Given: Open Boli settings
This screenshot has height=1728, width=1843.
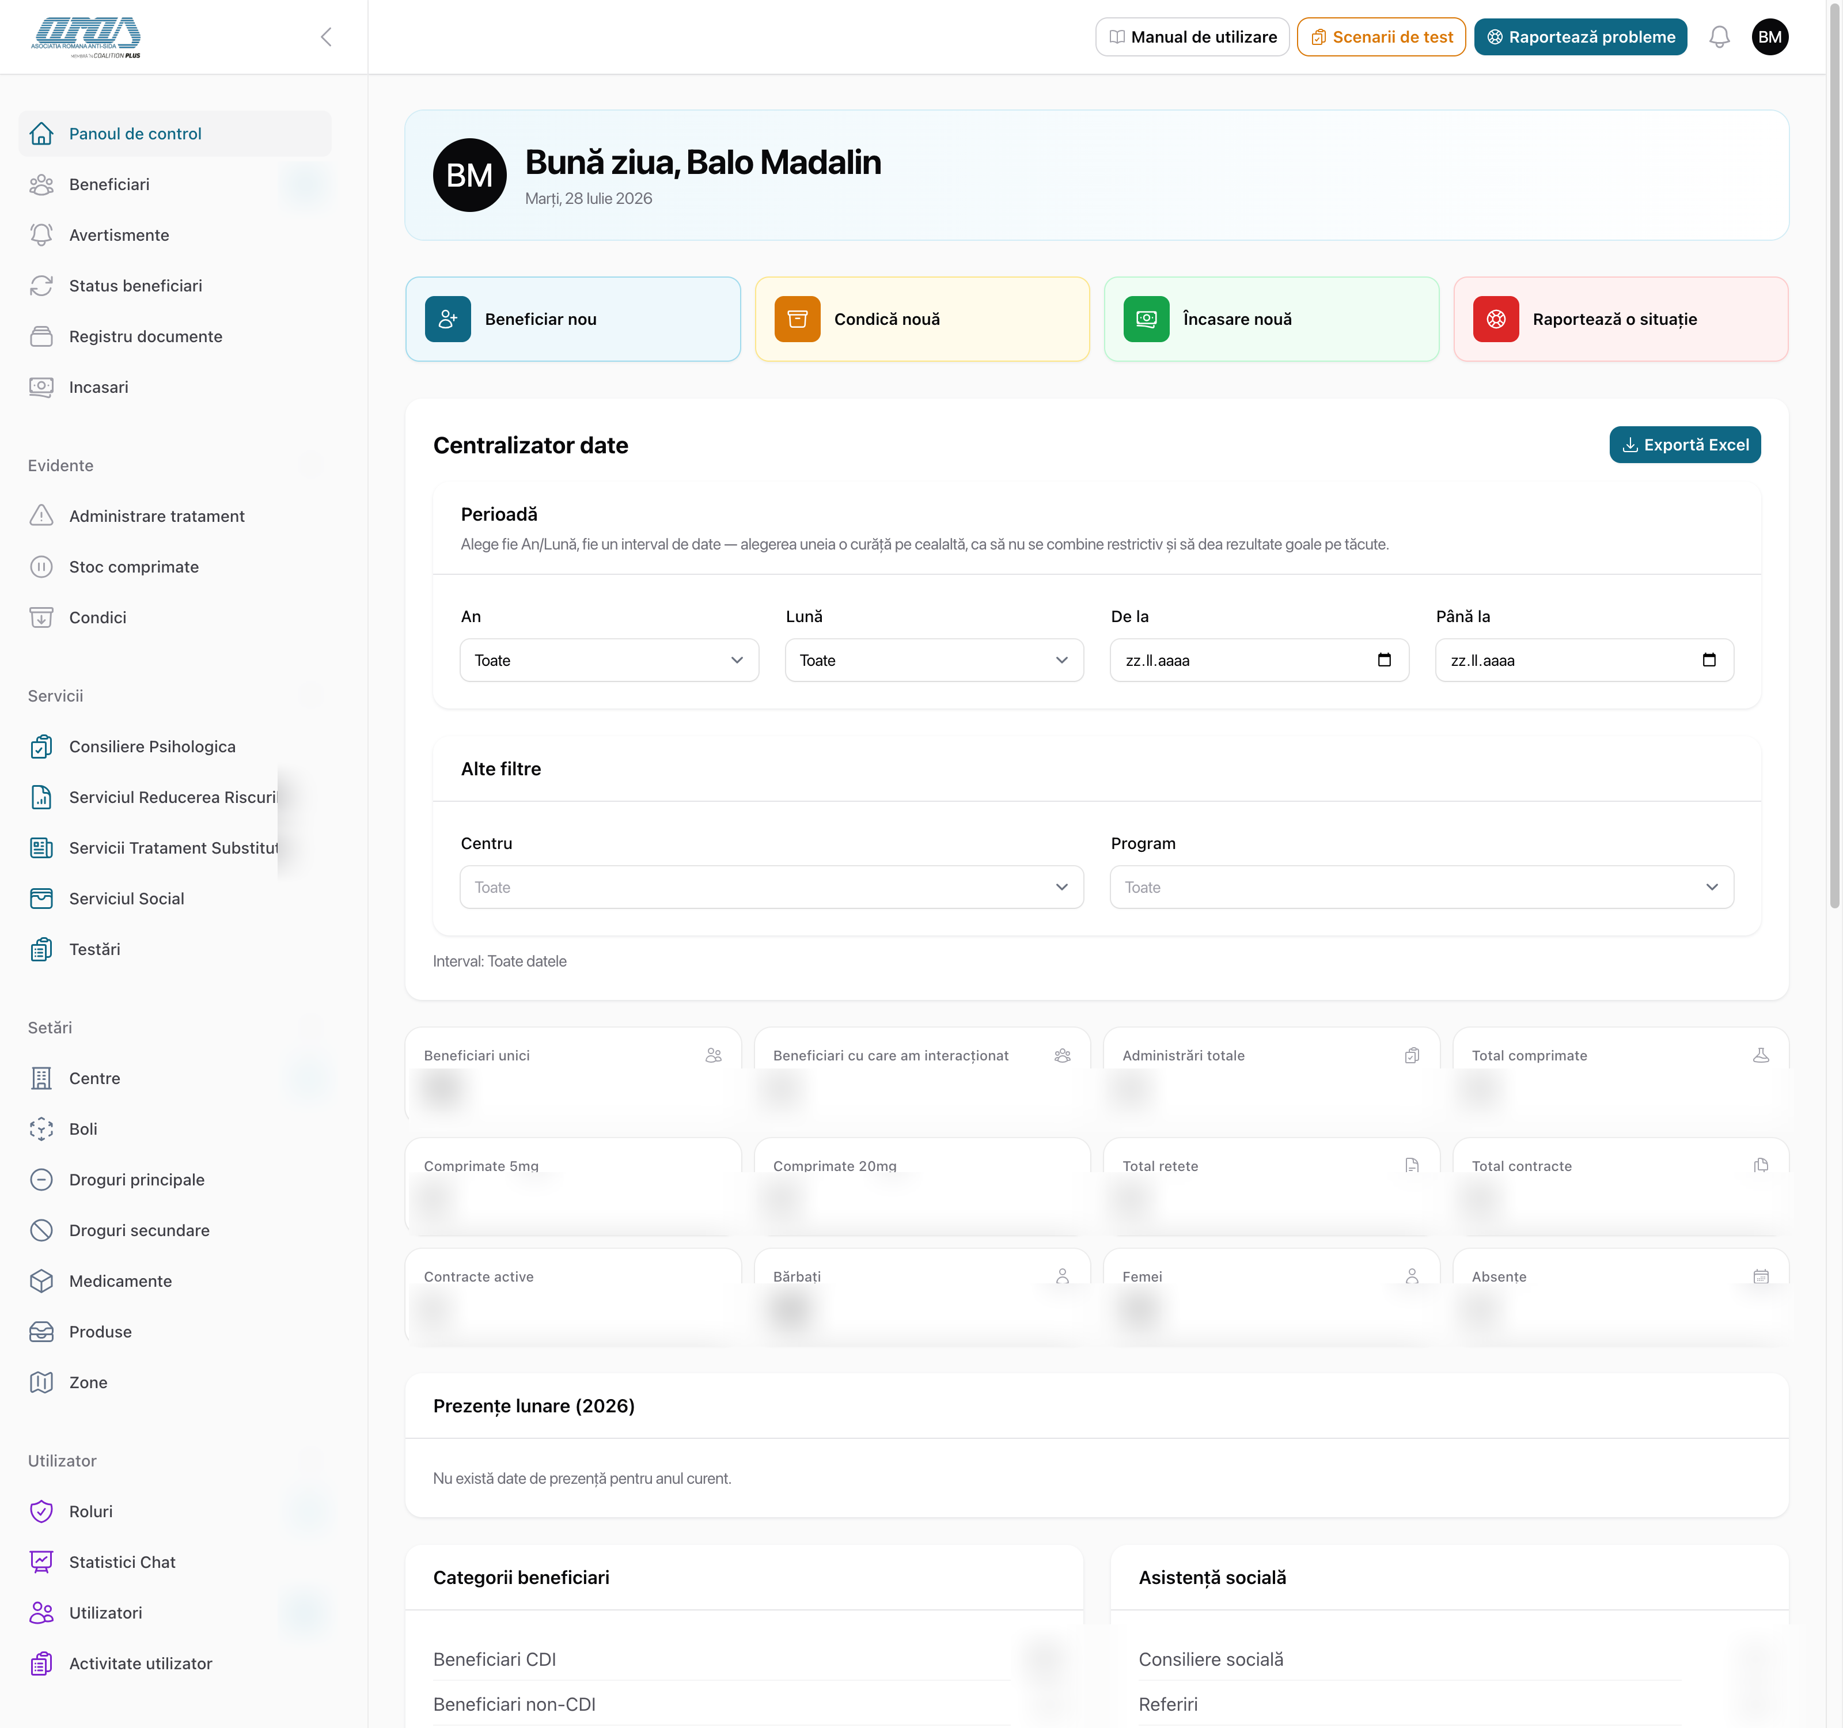Looking at the screenshot, I should [175, 1129].
